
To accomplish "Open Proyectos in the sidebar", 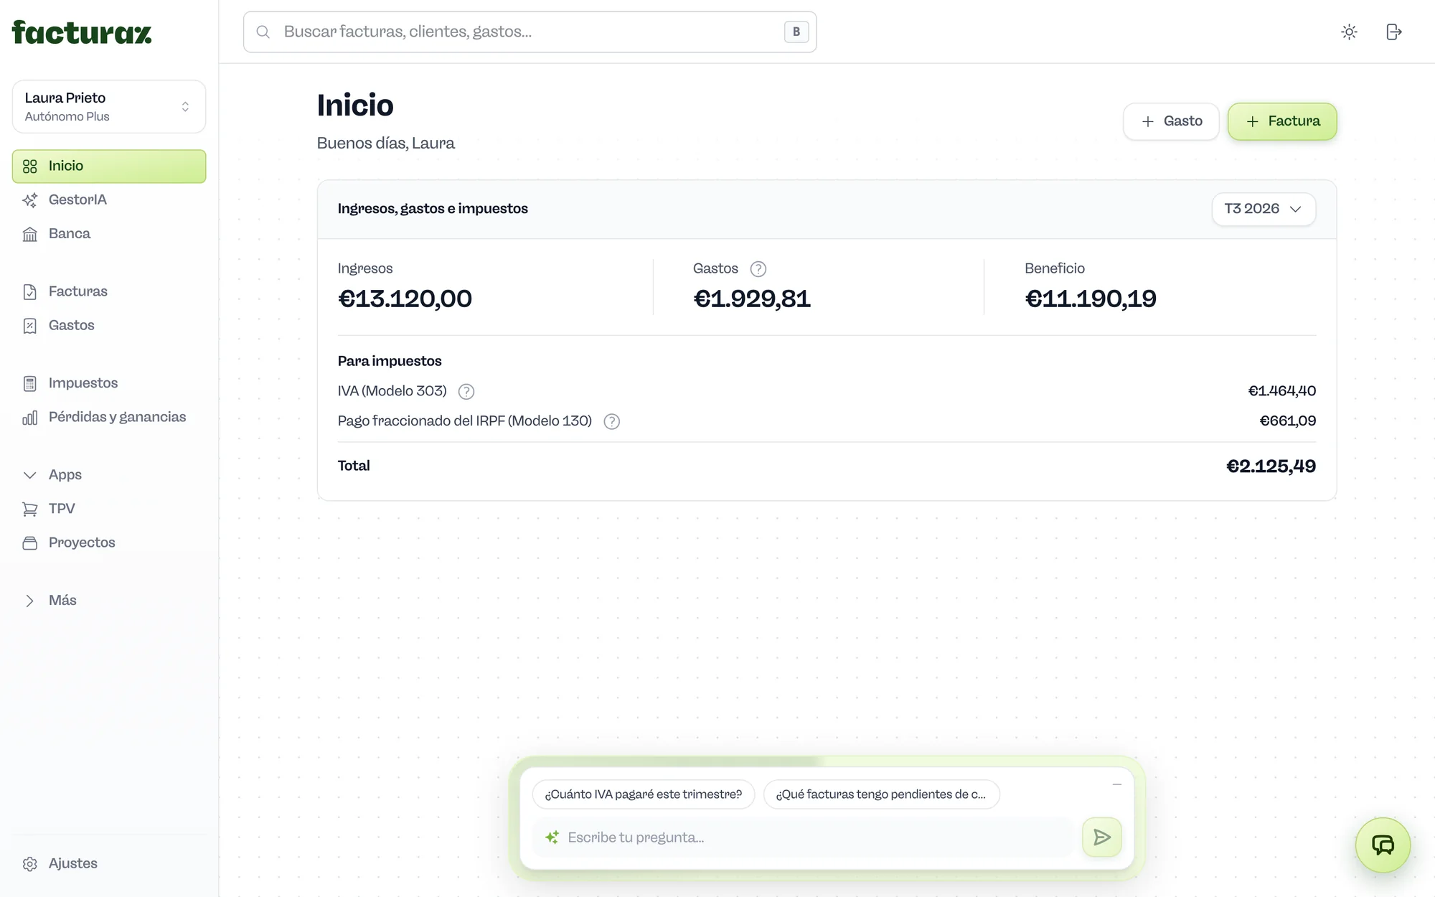I will [109, 543].
